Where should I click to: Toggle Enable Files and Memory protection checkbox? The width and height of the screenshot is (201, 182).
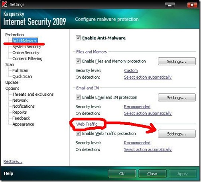tap(78, 61)
